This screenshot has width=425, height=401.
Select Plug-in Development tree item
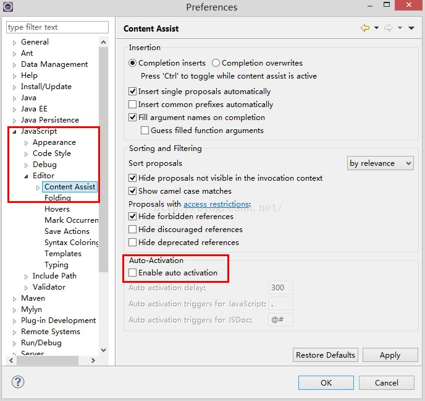[58, 321]
